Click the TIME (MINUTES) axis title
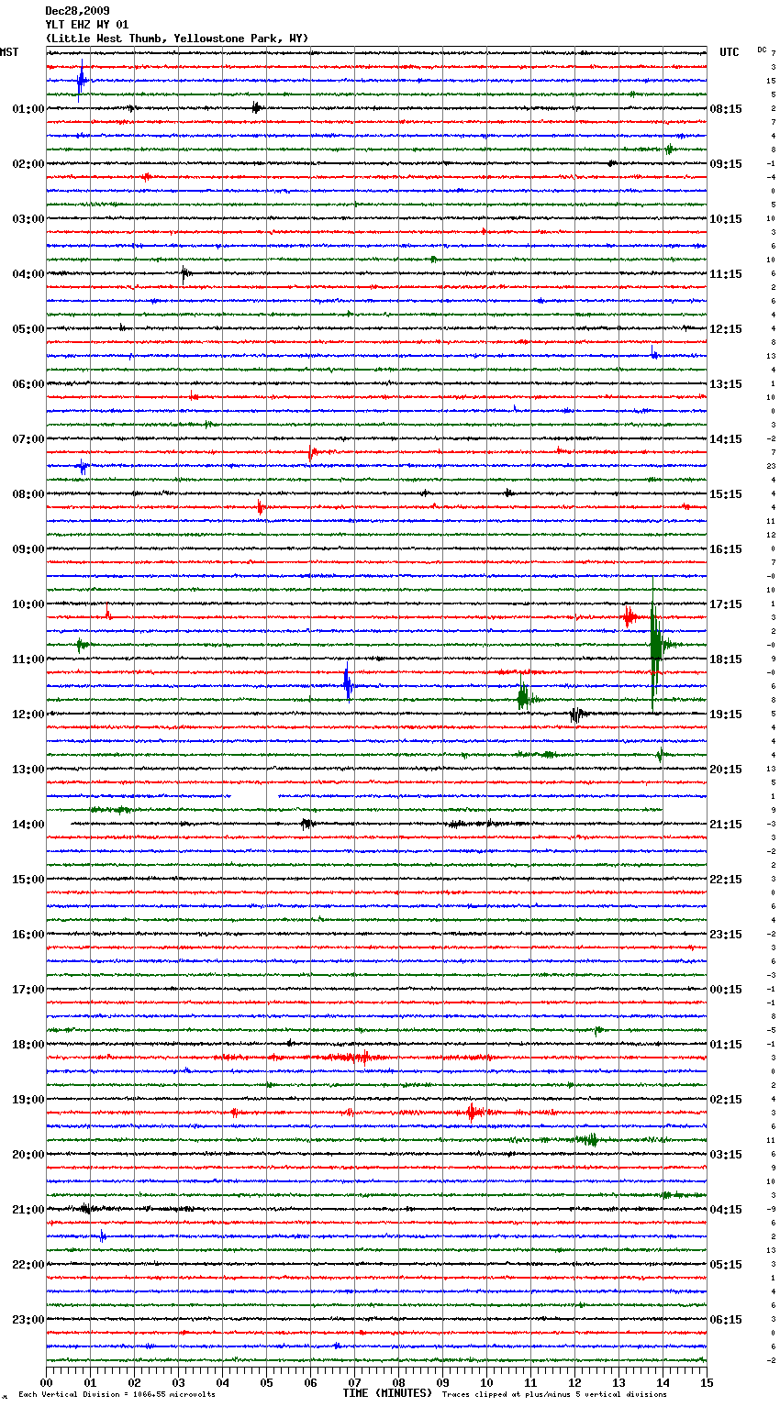The image size is (780, 1407). 387,1393
